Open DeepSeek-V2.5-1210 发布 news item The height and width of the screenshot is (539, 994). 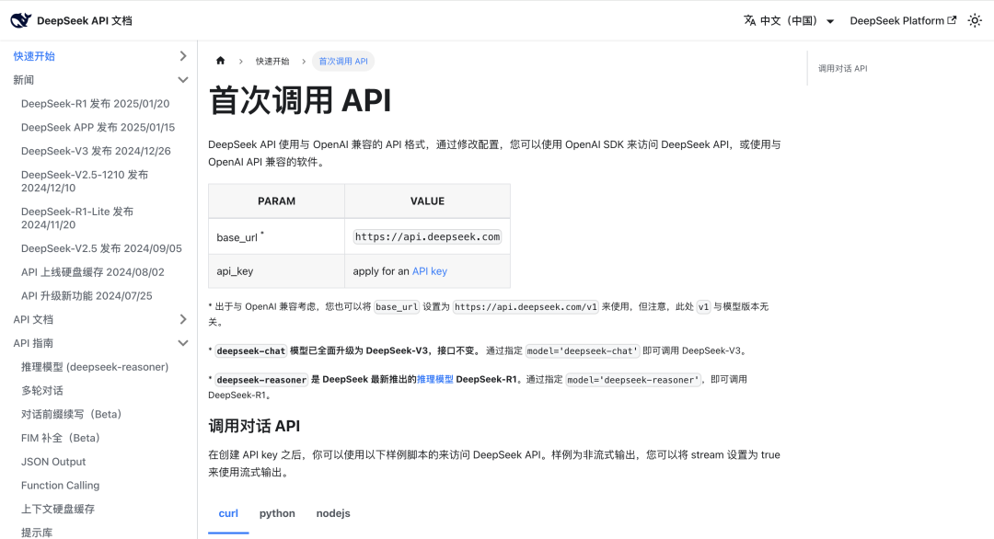pos(85,181)
